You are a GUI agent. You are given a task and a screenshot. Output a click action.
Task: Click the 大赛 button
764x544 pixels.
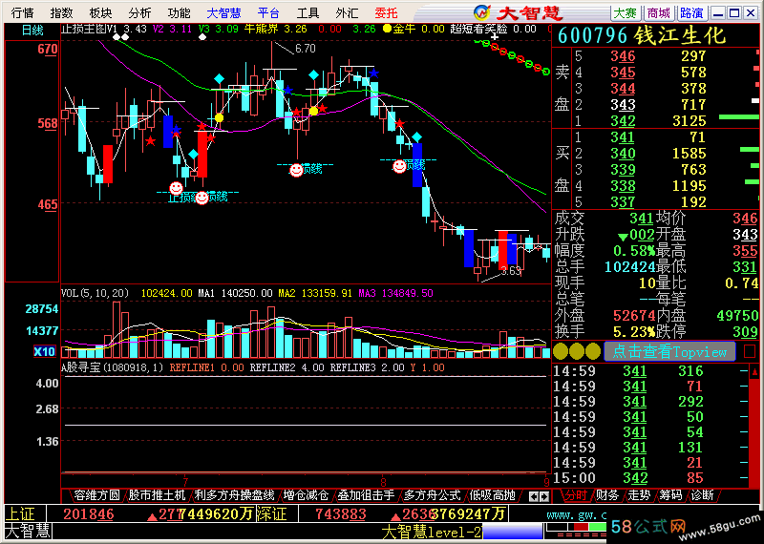tap(626, 13)
